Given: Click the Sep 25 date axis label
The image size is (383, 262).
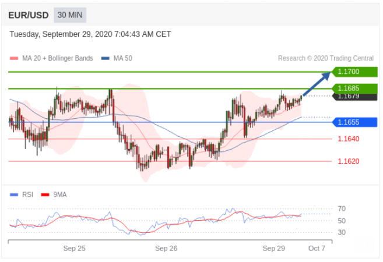Looking at the screenshot, I should click(74, 249).
